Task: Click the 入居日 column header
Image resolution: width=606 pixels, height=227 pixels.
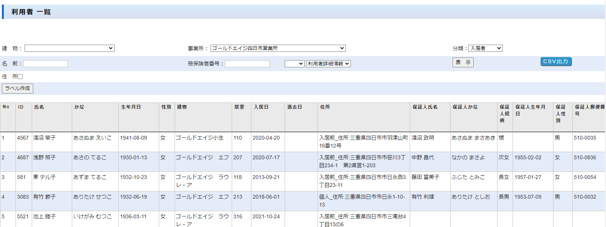Action: pos(261,107)
